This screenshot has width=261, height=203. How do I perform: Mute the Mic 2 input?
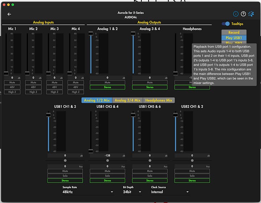(33, 82)
